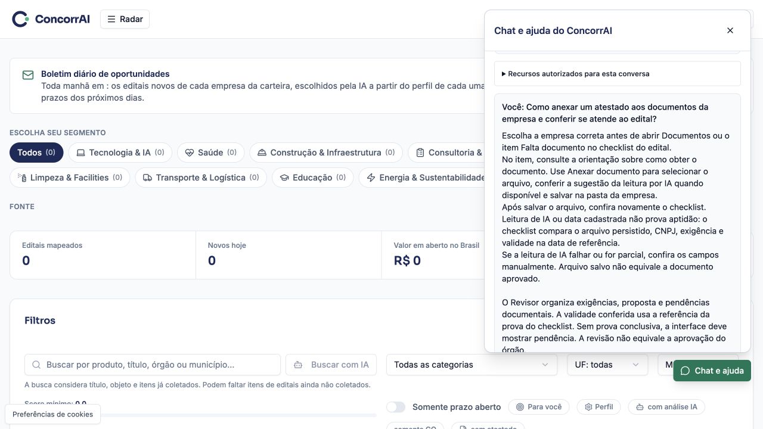
Task: Click the Boletim diário de oportunidades heading
Action: tap(106, 74)
